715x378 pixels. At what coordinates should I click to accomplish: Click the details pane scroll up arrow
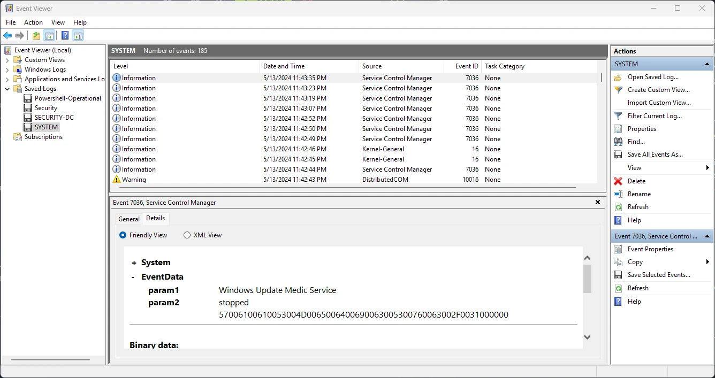coord(587,258)
